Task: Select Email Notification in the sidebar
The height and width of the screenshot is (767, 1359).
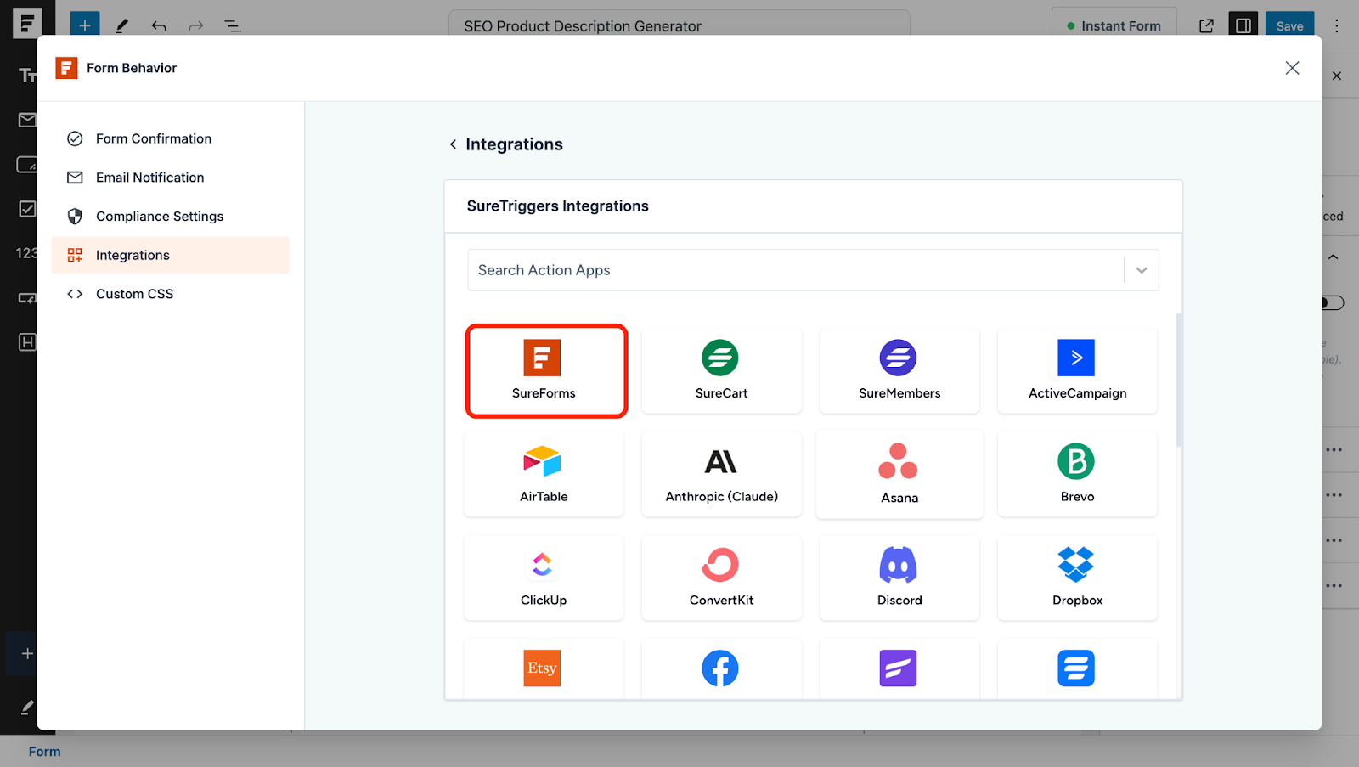Action: click(149, 177)
